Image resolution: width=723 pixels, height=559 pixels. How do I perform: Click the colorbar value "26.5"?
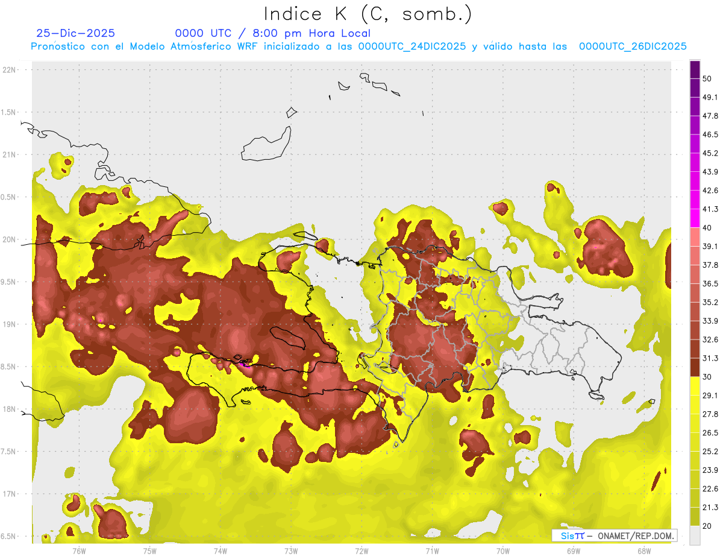pos(710,432)
